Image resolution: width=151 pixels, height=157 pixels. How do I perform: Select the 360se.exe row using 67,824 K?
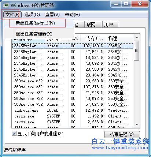pos(73,104)
